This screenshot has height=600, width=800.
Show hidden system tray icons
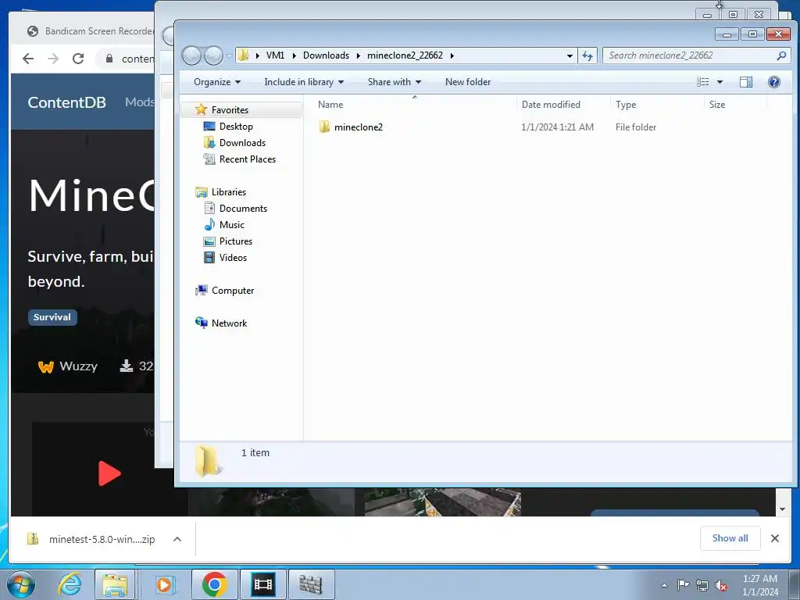664,585
